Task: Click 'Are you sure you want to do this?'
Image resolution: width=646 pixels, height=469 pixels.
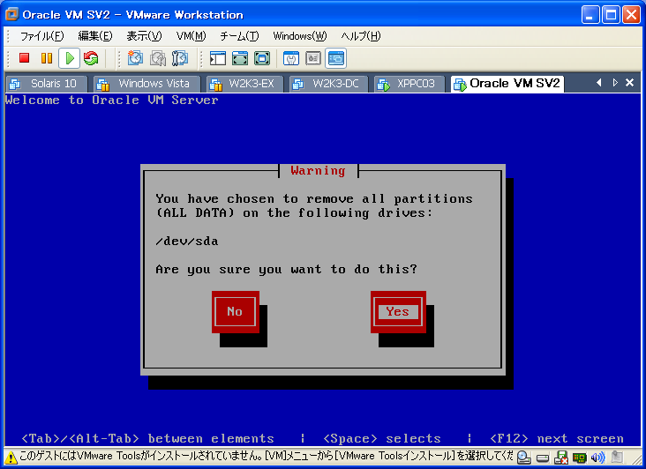Action: pos(286,270)
